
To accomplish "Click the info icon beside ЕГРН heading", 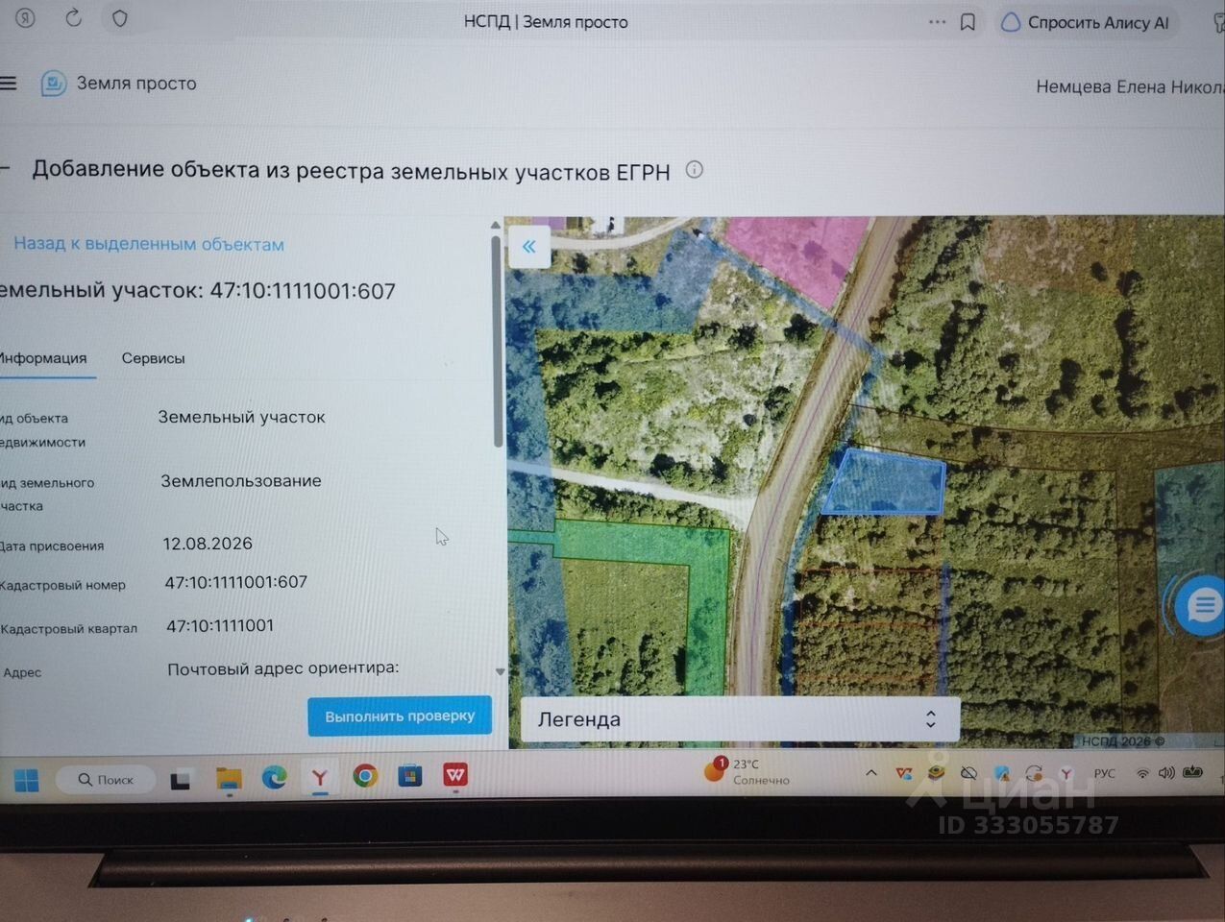I will point(694,170).
